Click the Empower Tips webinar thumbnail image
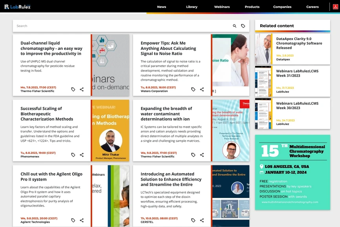This screenshot has width=340, height=227. click(x=231, y=65)
